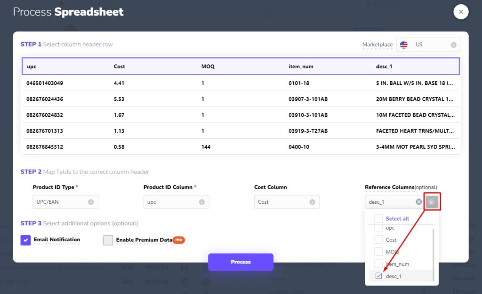The image size is (482, 294).
Task: Click the PRO badge on Enable Premium Data
Action: [x=179, y=240]
